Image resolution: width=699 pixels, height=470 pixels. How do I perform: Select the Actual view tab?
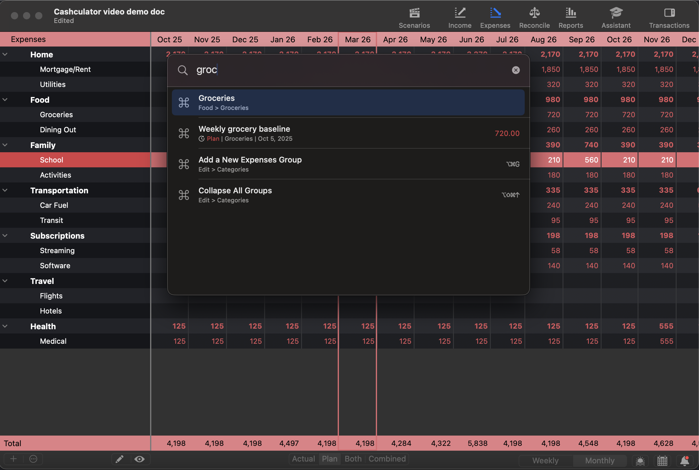click(x=303, y=459)
